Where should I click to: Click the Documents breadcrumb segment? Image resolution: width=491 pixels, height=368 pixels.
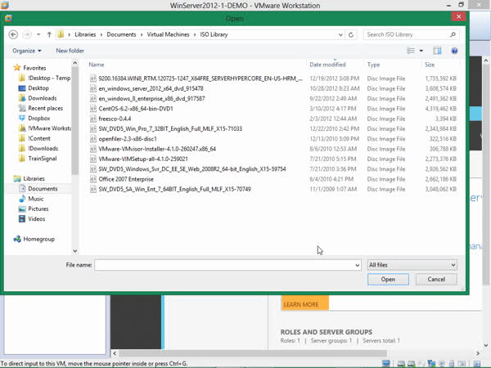coord(121,34)
